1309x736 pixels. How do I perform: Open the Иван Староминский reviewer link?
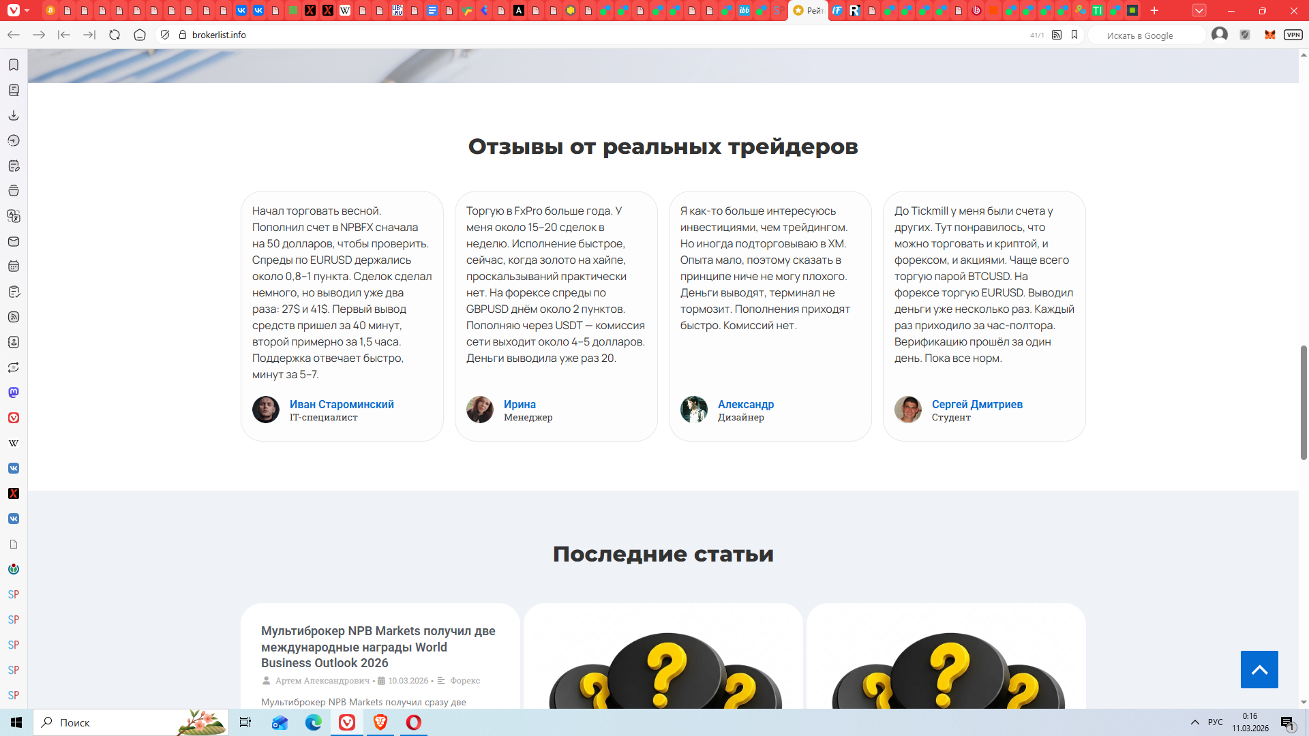point(342,404)
